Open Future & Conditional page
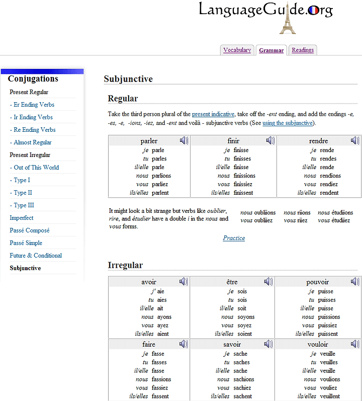 36,256
